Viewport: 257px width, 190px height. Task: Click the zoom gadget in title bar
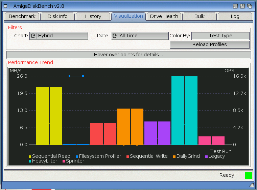[242, 6]
